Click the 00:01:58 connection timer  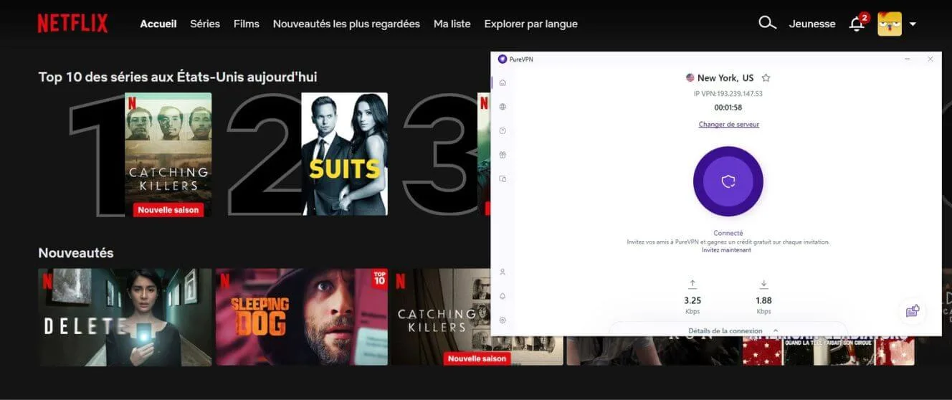(728, 108)
